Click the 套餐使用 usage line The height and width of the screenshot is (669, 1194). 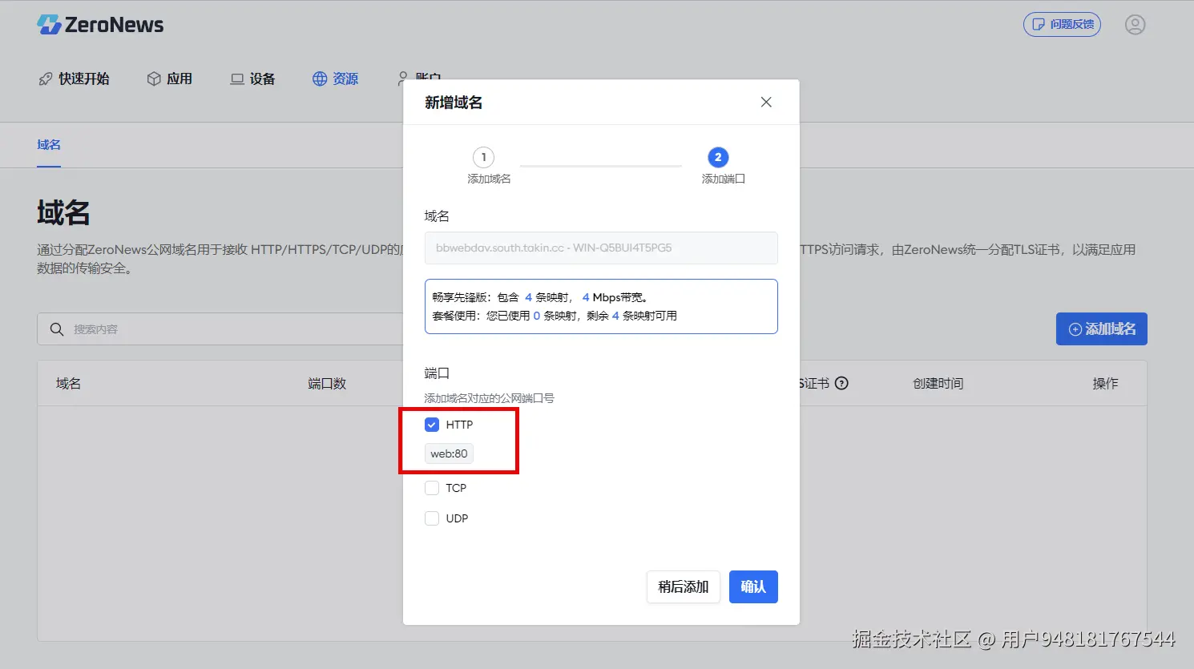pos(555,316)
